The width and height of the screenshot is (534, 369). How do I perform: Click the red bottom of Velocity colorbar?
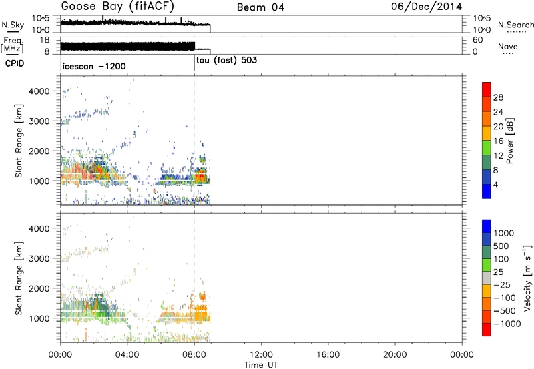click(x=487, y=330)
